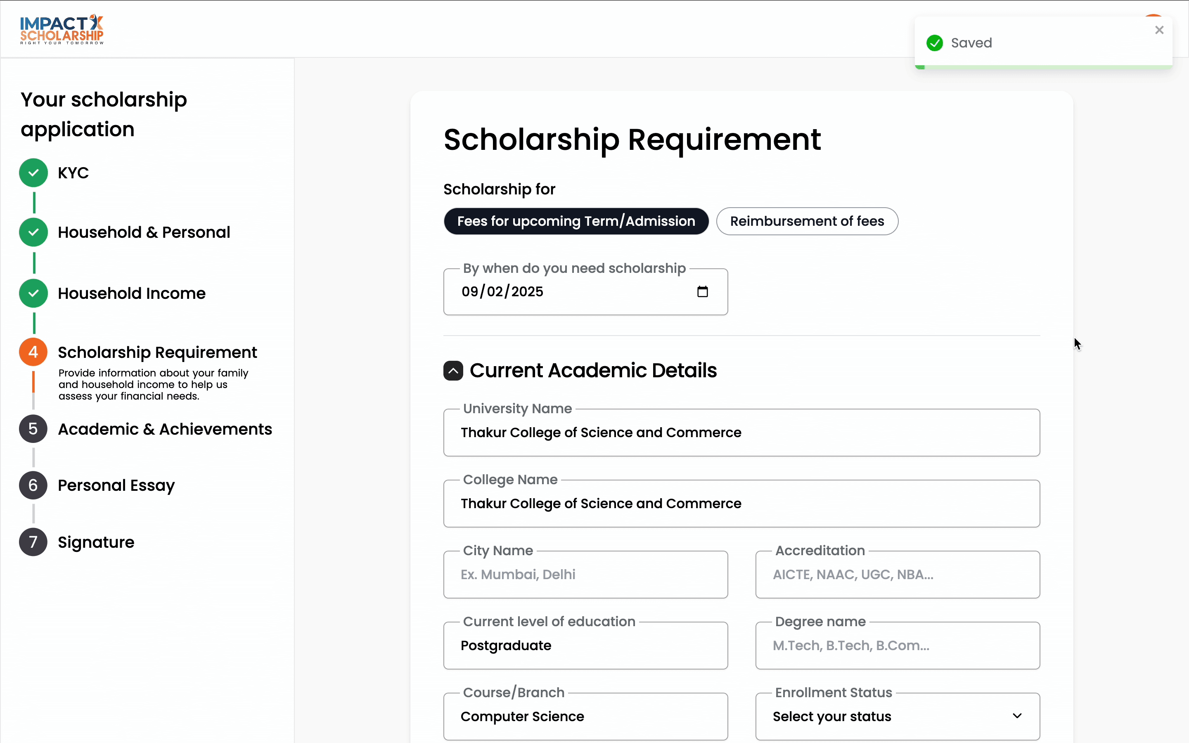Image resolution: width=1189 pixels, height=743 pixels.
Task: Open the calendar date picker icon
Action: (x=702, y=292)
